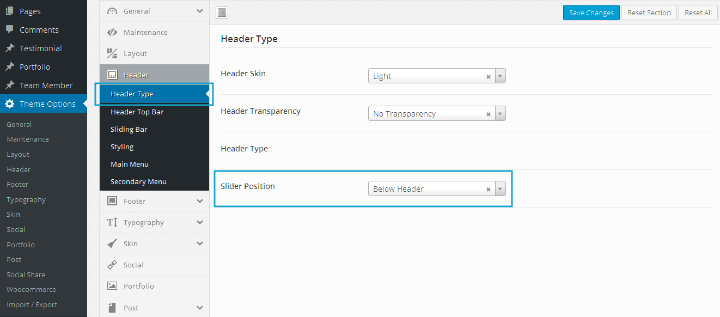The height and width of the screenshot is (317, 720).
Task: Click the Reset Section button
Action: 649,13
